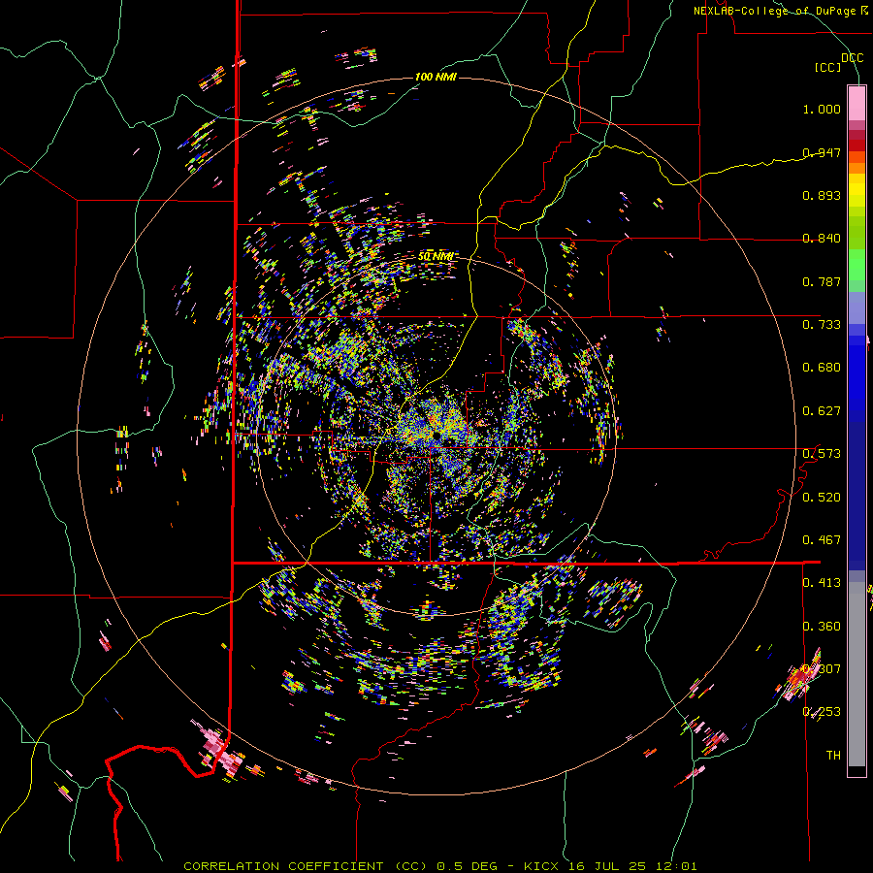Select the 0.413 scale value
The width and height of the screenshot is (873, 873).
(822, 582)
